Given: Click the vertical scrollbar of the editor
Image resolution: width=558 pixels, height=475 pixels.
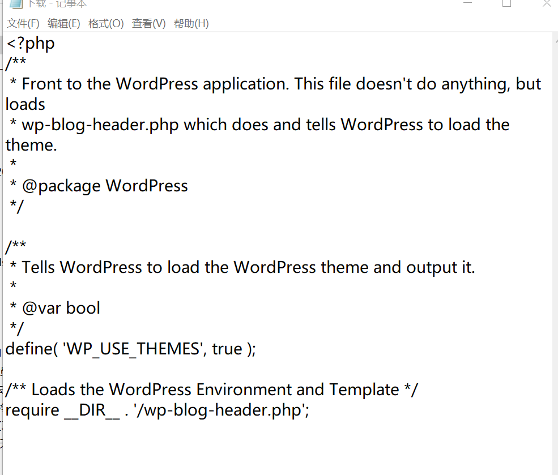Looking at the screenshot, I should [555, 253].
